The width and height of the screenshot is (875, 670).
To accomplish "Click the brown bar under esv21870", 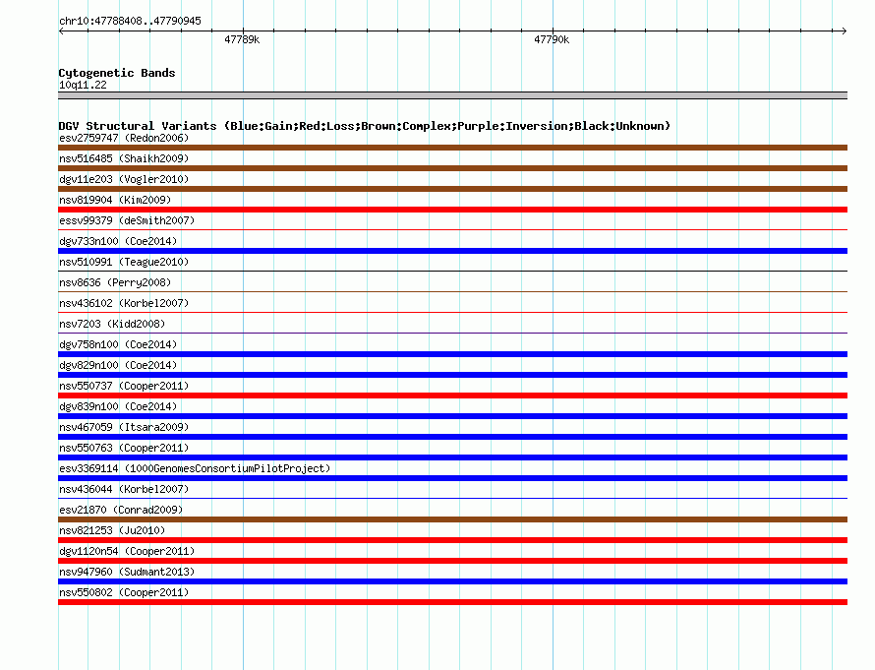I will (x=452, y=519).
